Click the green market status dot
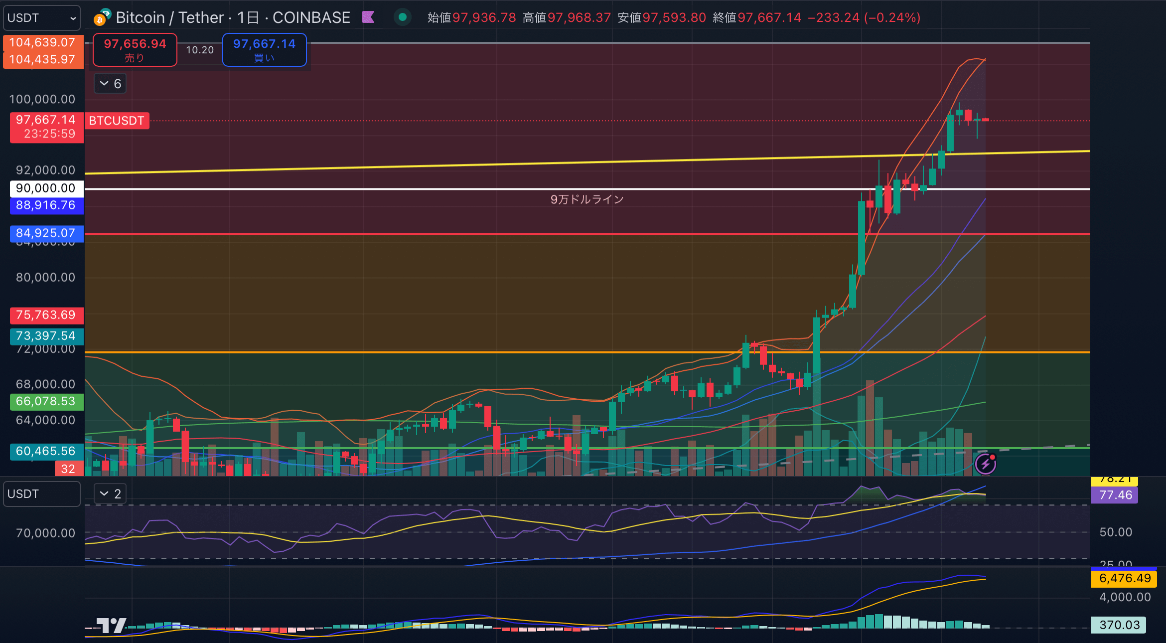Screen dimensions: 1166x643 pos(403,17)
